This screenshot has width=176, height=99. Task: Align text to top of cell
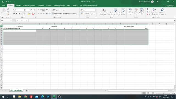[38, 10]
